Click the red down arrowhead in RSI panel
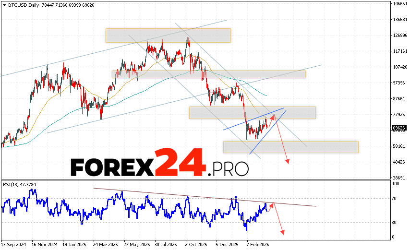Image resolution: width=410 pixels, height=250 pixels. (x=282, y=233)
